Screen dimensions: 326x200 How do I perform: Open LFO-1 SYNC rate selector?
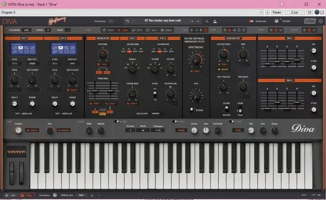tap(15, 63)
